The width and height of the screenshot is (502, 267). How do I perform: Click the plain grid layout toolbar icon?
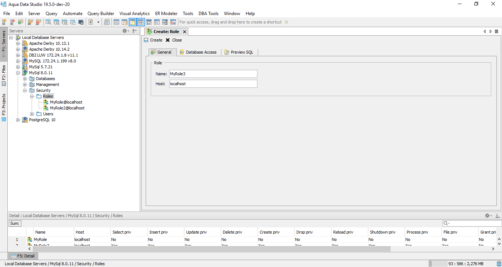pyautogui.click(x=116, y=22)
